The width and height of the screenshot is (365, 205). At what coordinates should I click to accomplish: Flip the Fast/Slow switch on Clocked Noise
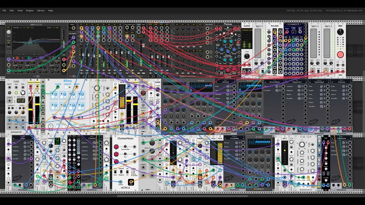click(x=115, y=172)
